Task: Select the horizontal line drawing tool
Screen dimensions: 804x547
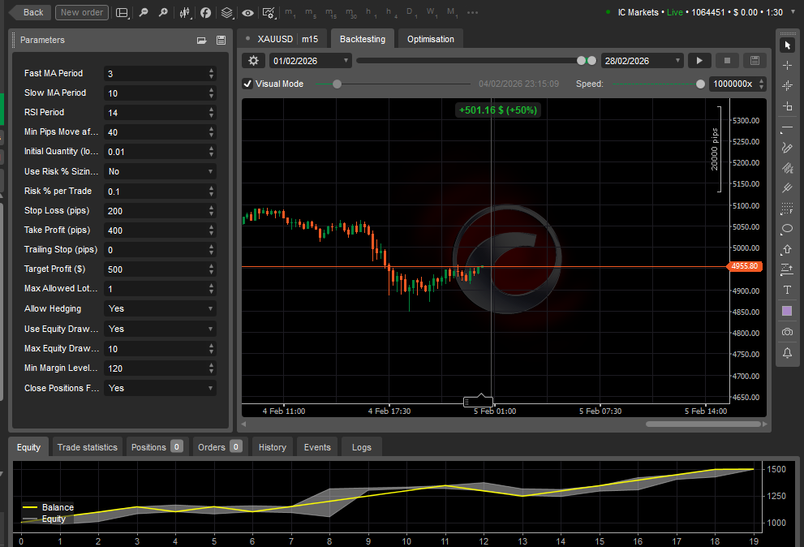Action: point(786,127)
